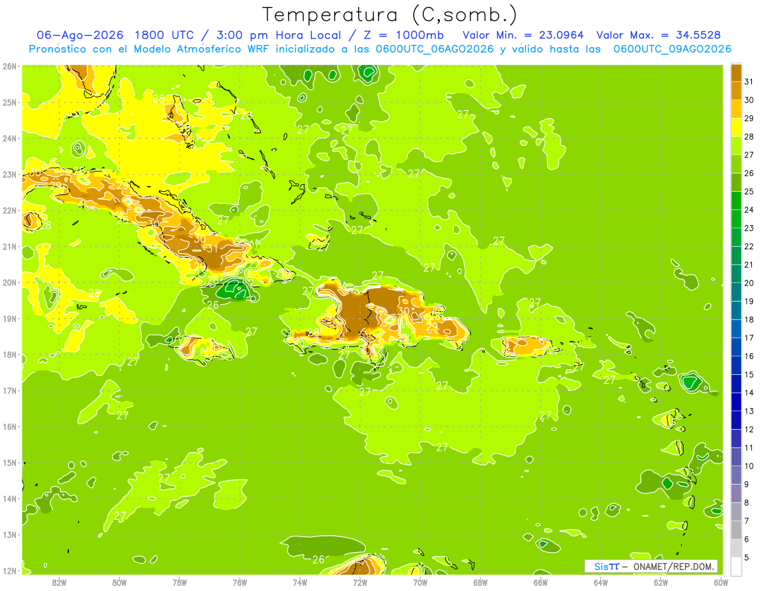
Task: Click the '78W' longitude axis label
Action: tap(179, 582)
